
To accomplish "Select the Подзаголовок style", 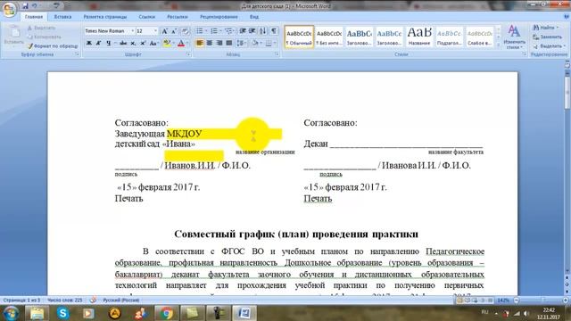I will click(449, 37).
